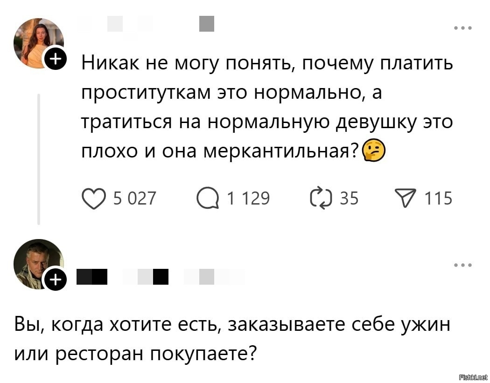490x383 pixels.
Task: Toggle follow with the plus on the bottom avatar
Action: click(x=56, y=280)
